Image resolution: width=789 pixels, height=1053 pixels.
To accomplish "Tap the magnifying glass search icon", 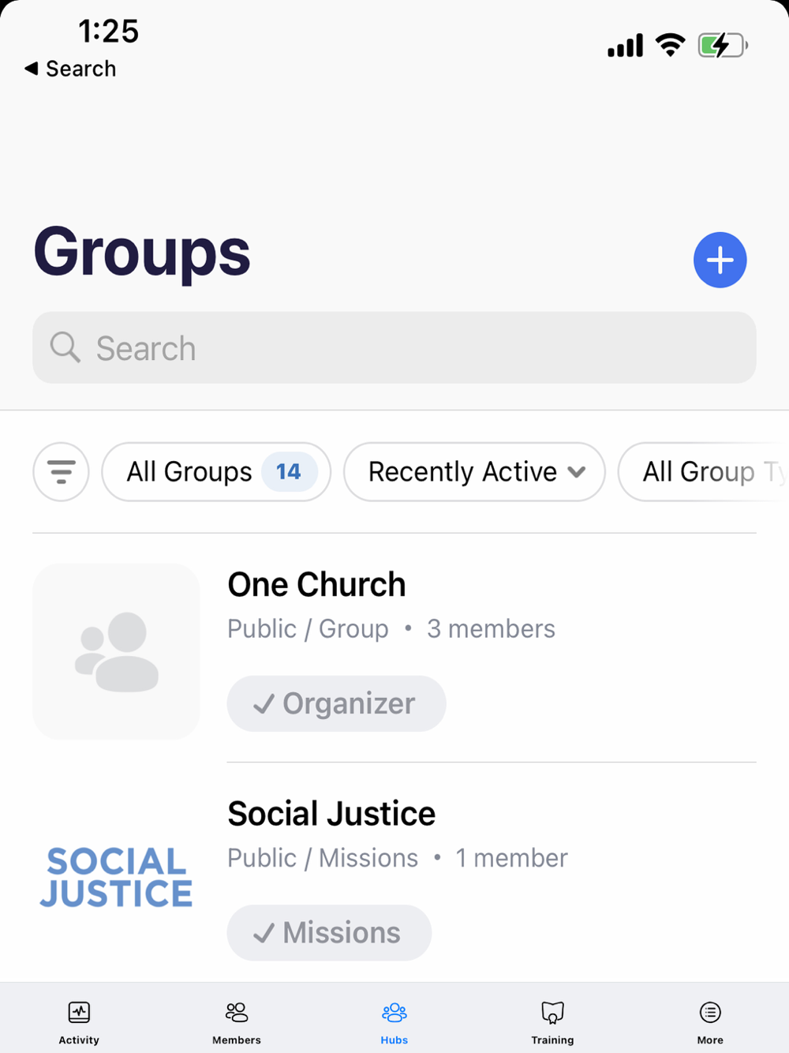I will (x=65, y=347).
